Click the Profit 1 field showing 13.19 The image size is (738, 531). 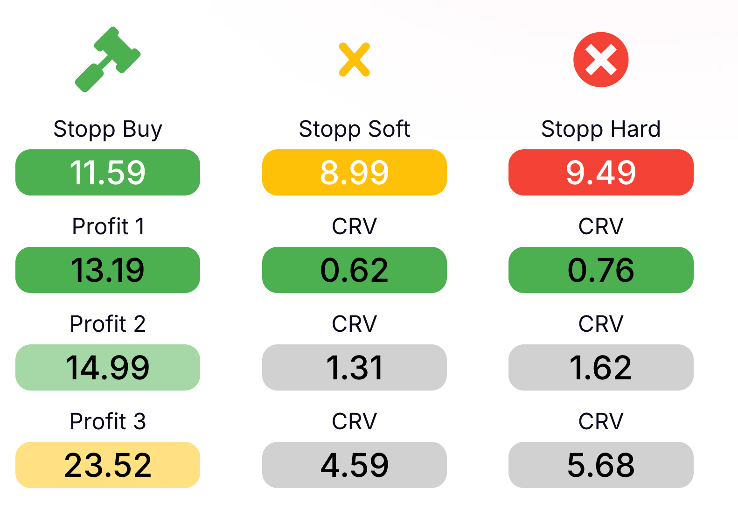(x=108, y=270)
